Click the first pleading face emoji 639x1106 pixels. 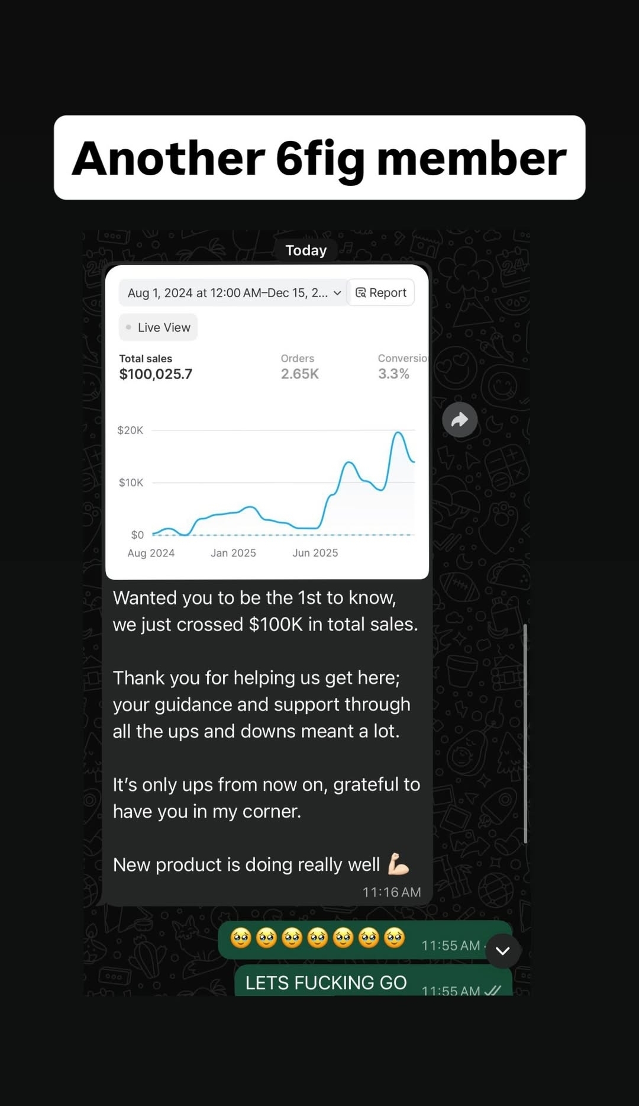pyautogui.click(x=241, y=938)
